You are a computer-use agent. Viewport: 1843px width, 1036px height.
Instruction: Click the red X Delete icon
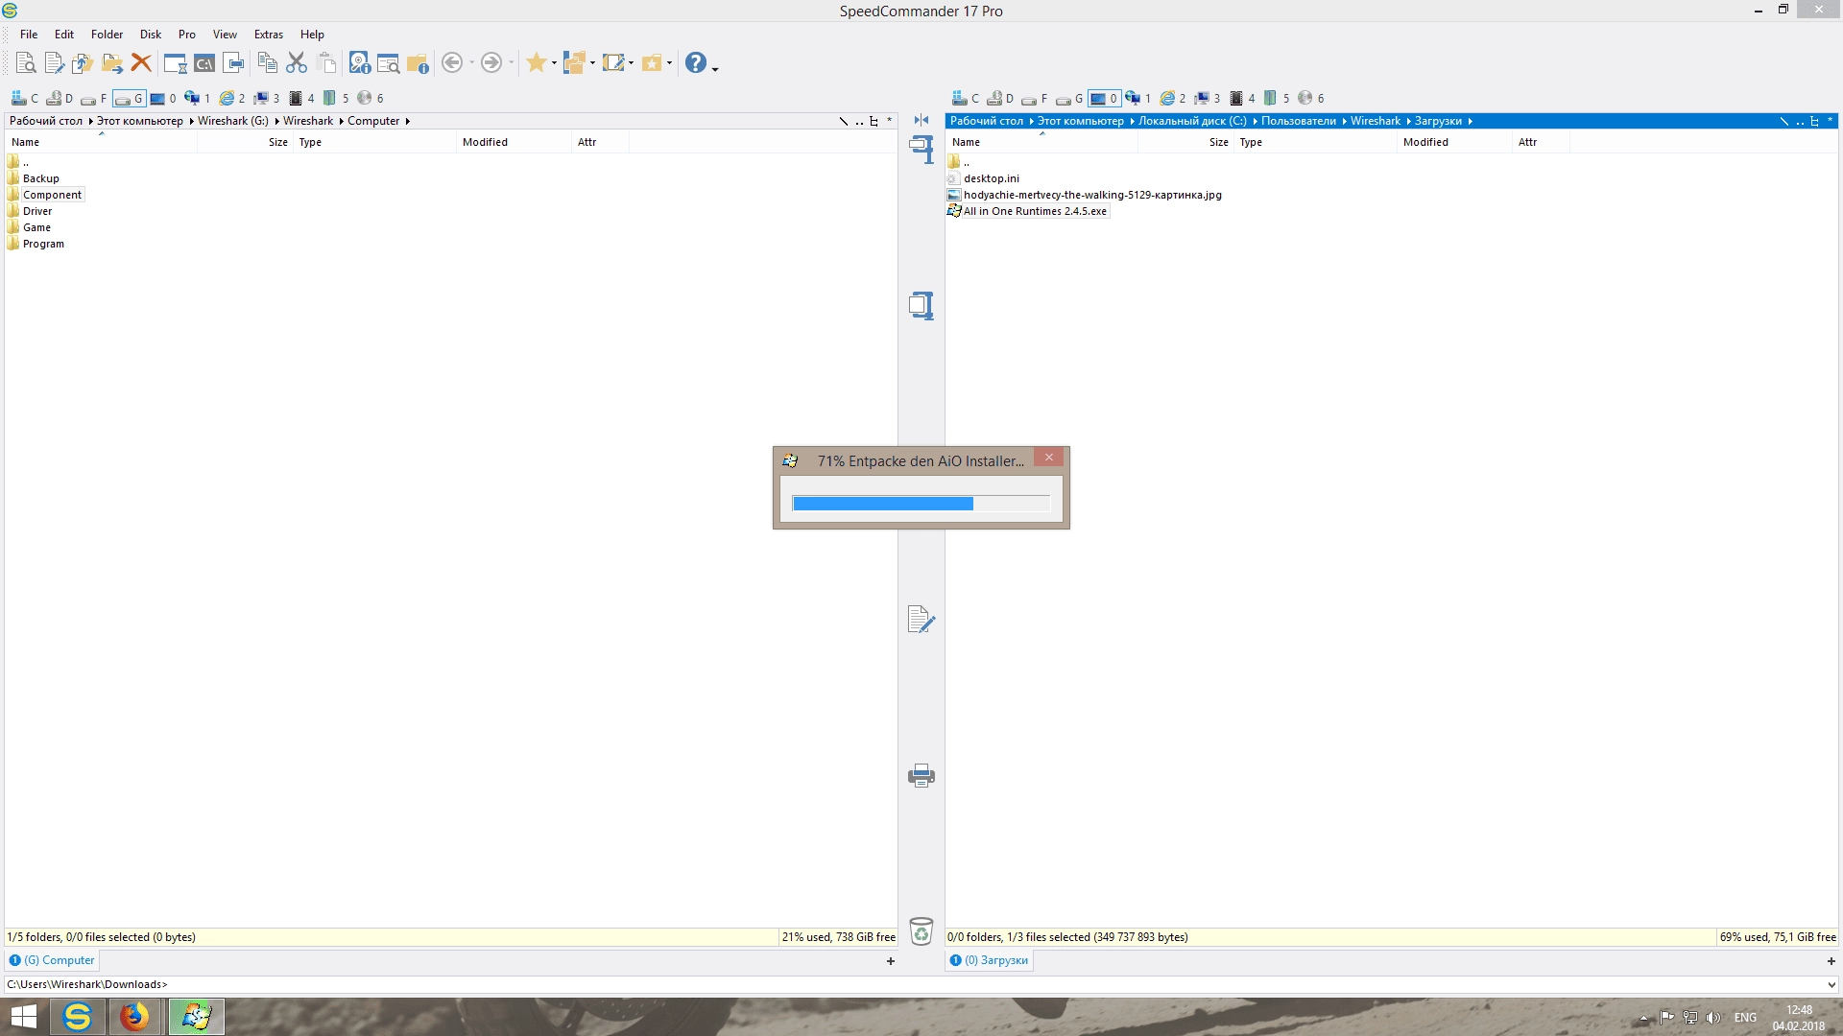(x=141, y=63)
